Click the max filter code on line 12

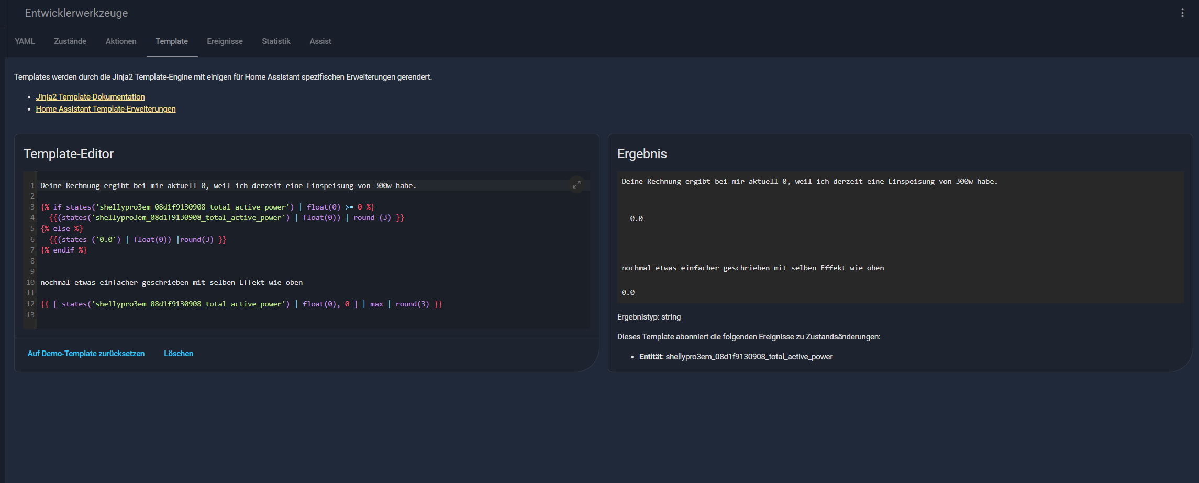pos(376,304)
